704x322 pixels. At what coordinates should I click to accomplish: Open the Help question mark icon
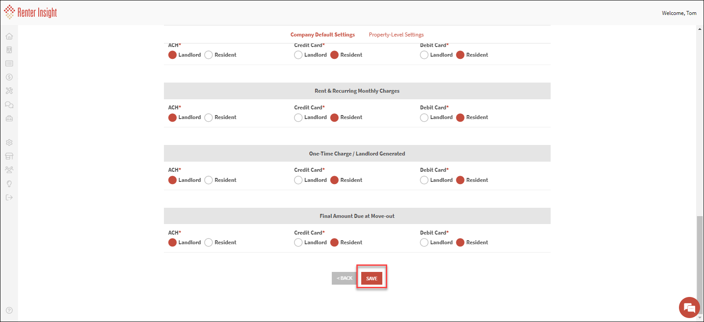click(x=9, y=310)
